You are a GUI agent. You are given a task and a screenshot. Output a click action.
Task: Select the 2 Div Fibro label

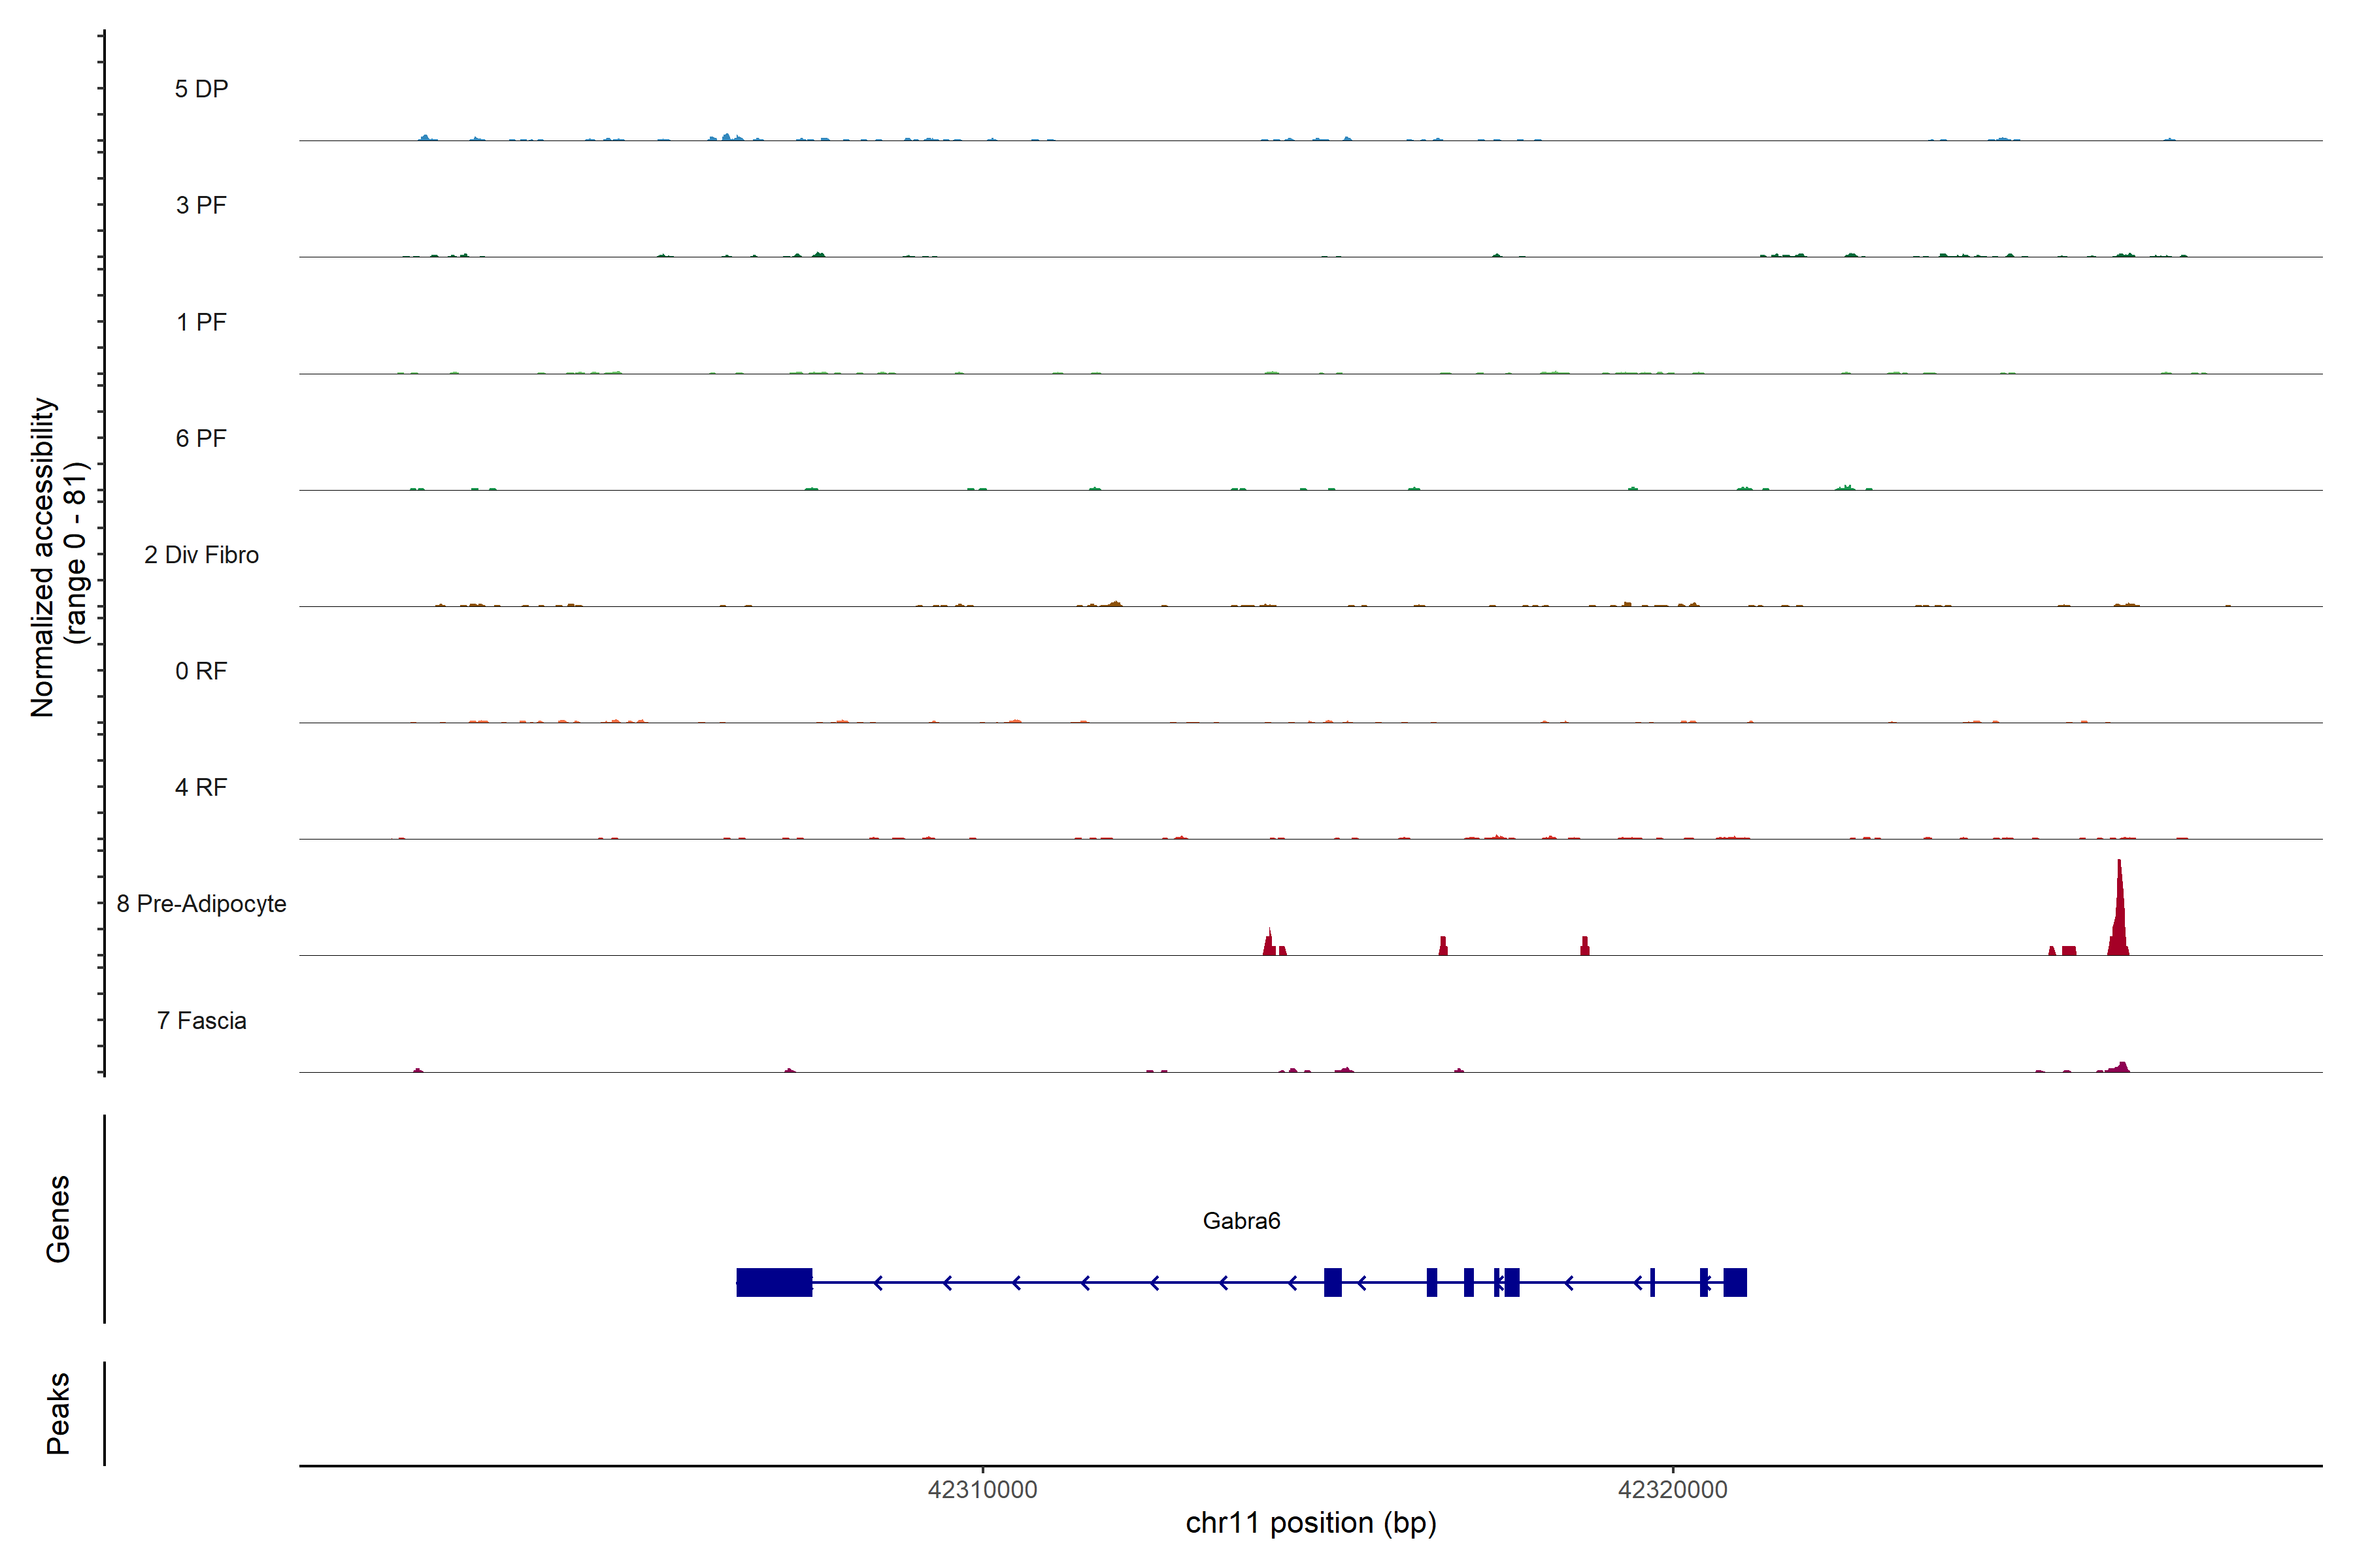pos(201,555)
